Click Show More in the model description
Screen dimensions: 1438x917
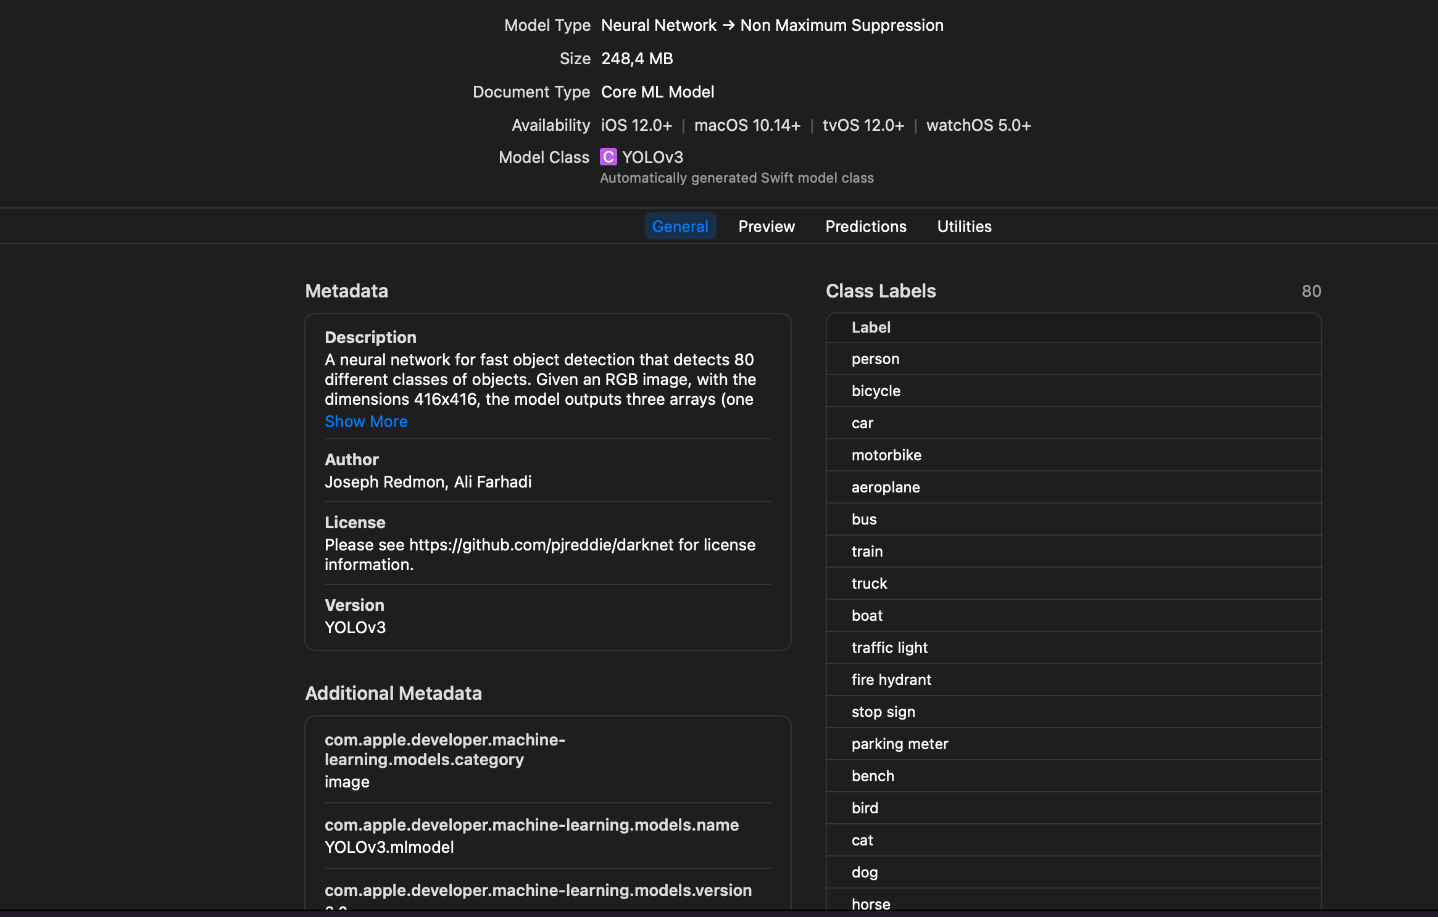(x=366, y=421)
